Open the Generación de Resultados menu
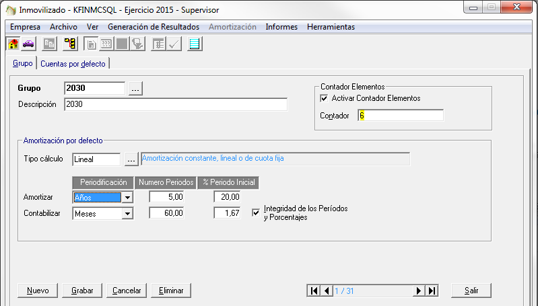The image size is (538, 306). click(x=153, y=27)
